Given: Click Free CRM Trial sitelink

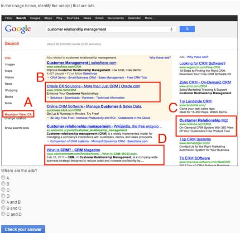Looking at the screenshot, I should tap(137, 78).
